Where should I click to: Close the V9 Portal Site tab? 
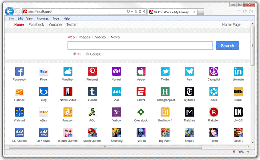click(194, 12)
